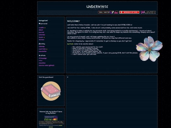Open source code (github) link
171x128 pixels.
pyautogui.click(x=46, y=65)
